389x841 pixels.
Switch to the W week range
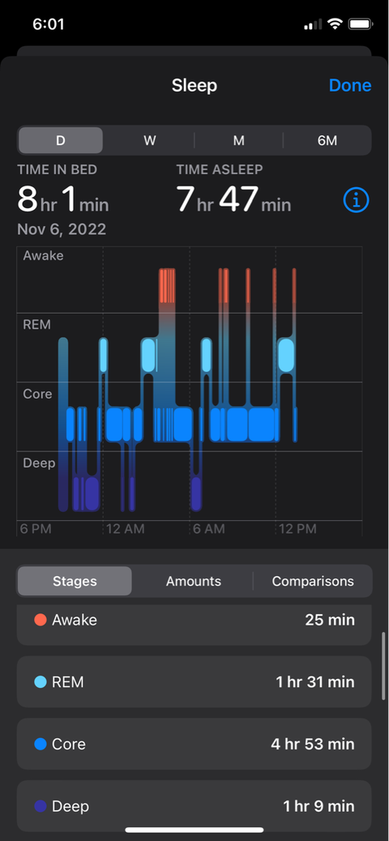(149, 140)
